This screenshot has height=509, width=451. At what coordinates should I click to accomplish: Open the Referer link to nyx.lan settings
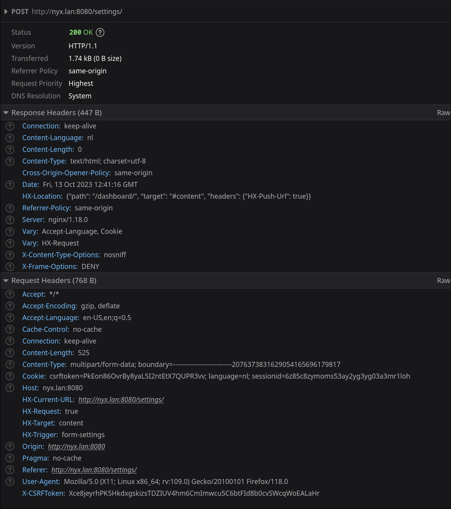click(x=94, y=470)
